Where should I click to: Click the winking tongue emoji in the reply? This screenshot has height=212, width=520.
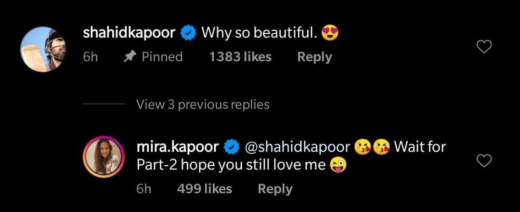338,165
